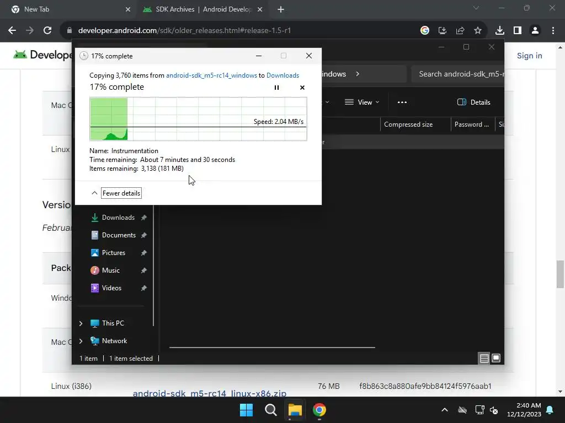Image resolution: width=565 pixels, height=423 pixels.
Task: Toggle Chrome side panel
Action: click(x=518, y=31)
